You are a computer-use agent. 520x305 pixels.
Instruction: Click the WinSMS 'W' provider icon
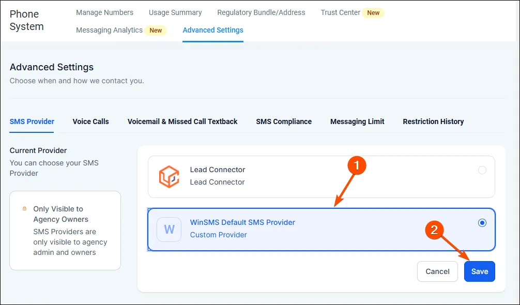169,230
